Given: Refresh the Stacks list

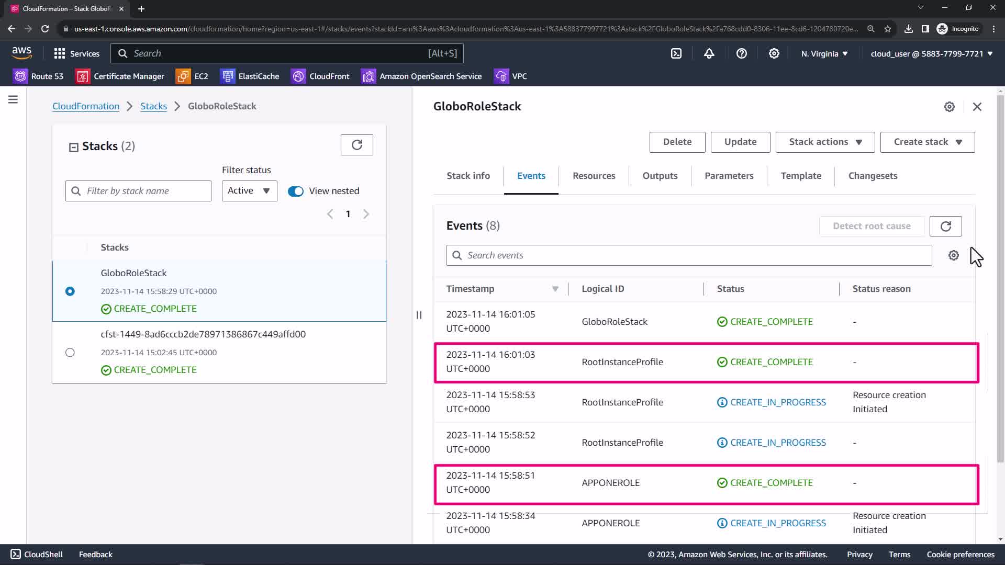Looking at the screenshot, I should click(x=356, y=145).
